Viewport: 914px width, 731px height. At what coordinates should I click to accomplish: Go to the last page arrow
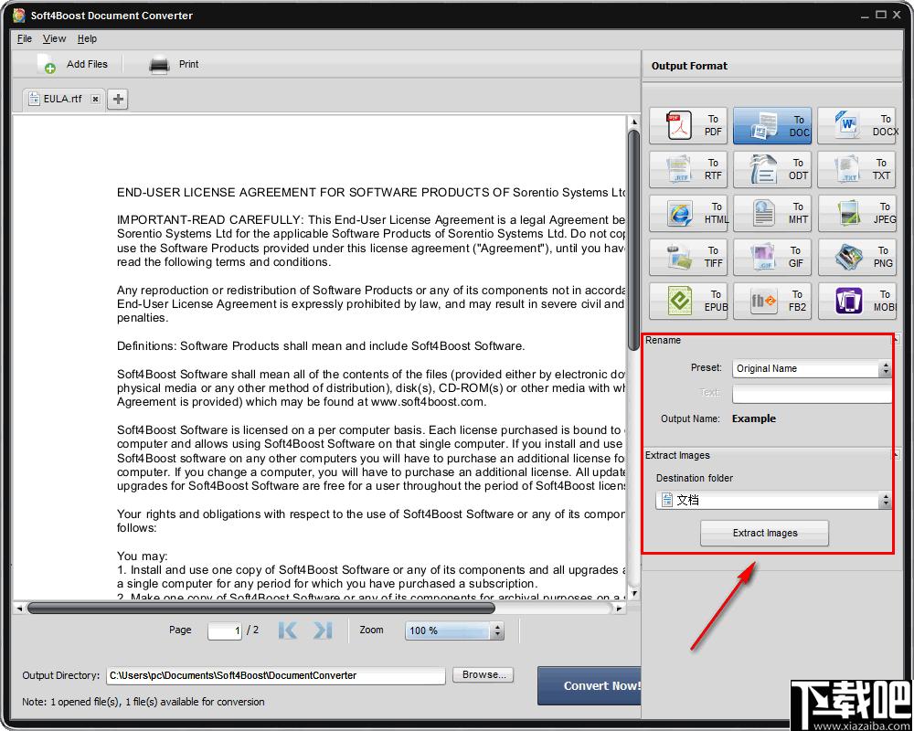pyautogui.click(x=323, y=630)
